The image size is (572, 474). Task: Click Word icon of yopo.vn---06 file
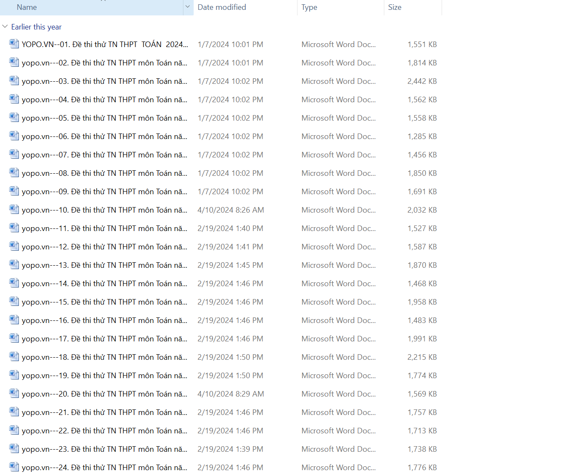[x=14, y=136]
